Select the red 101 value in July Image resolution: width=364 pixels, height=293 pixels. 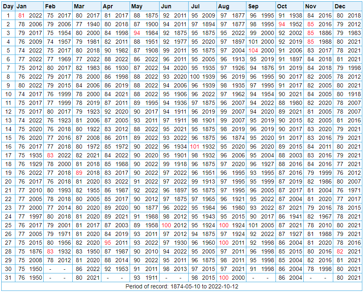[x=195, y=146]
